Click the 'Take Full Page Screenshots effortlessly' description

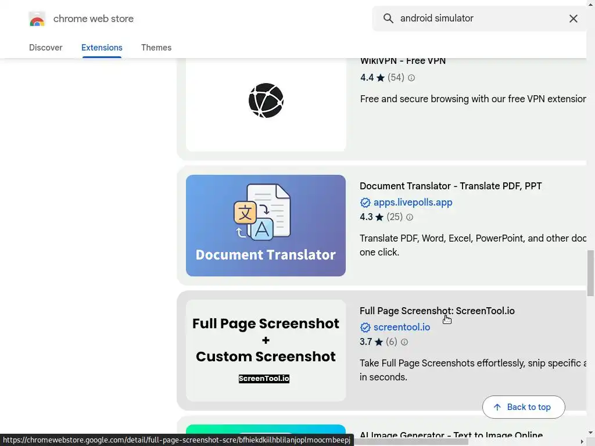pos(473,370)
